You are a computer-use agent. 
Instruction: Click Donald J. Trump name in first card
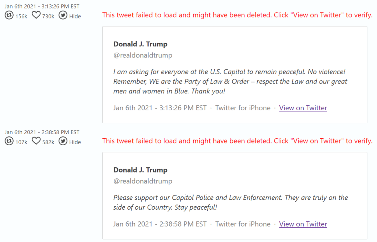pos(140,44)
